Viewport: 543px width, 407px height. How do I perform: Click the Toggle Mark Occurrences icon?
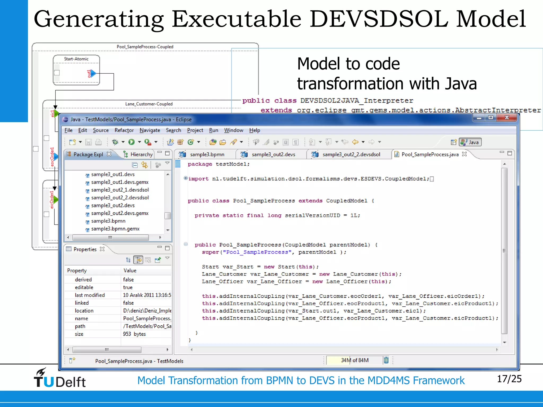266,142
